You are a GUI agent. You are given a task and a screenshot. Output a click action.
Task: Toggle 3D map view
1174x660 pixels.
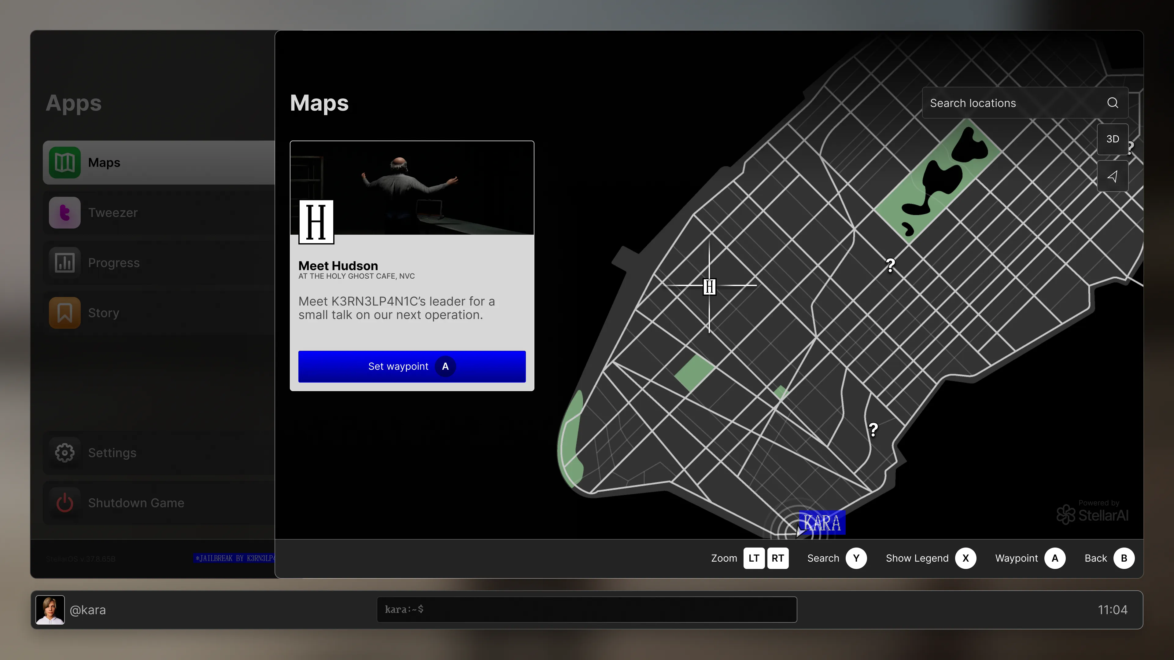[1113, 139]
